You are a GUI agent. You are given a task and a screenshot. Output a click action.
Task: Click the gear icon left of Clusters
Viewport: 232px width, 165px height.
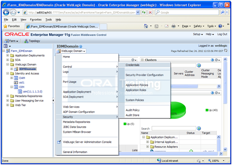134,60
